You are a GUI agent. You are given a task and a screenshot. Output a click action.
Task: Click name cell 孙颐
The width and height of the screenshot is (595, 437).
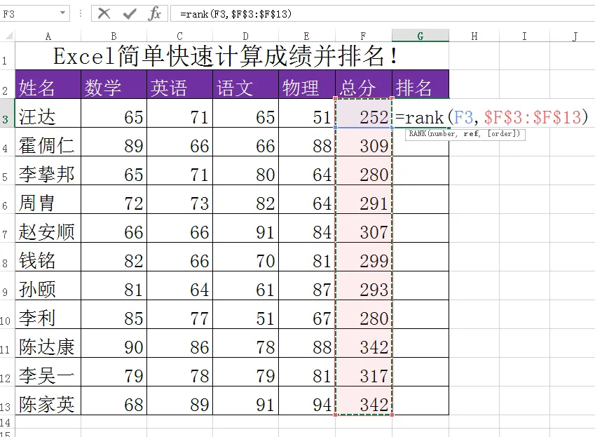[x=48, y=286]
